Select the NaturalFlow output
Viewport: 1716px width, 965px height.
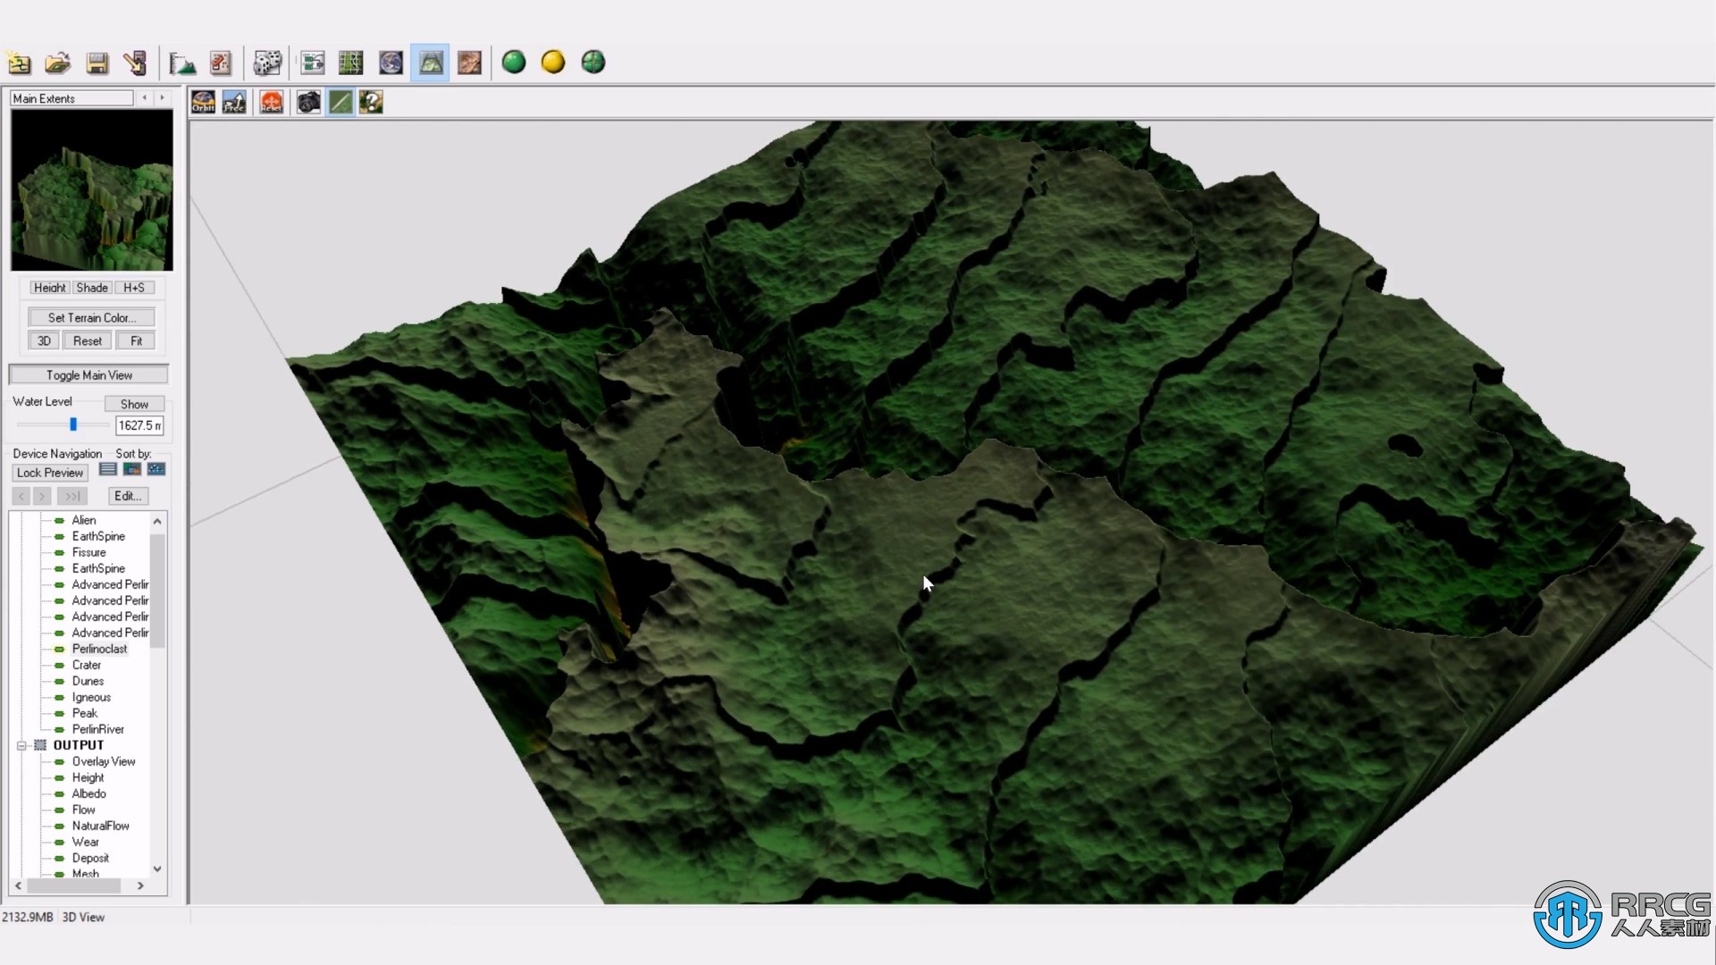click(x=100, y=826)
